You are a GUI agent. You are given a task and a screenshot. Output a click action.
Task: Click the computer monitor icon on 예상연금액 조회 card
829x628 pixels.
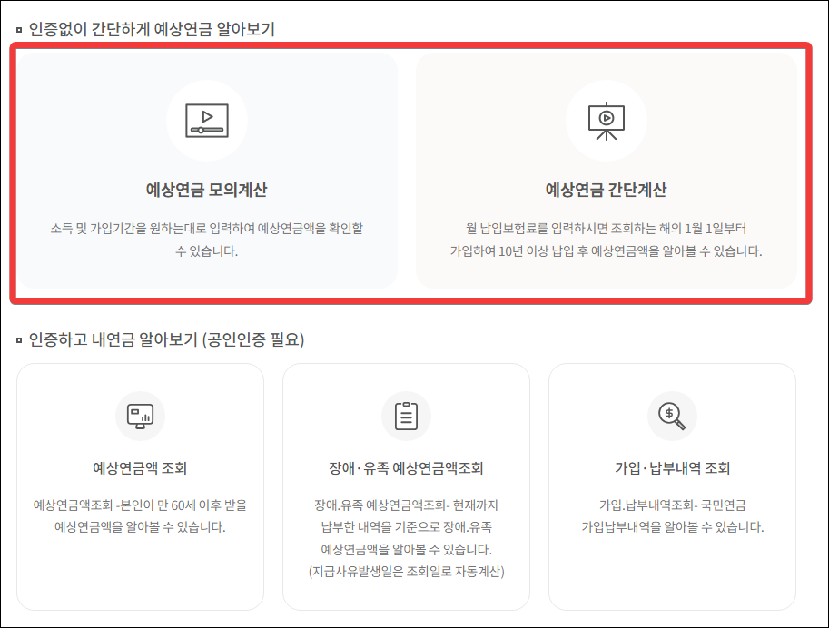(141, 416)
